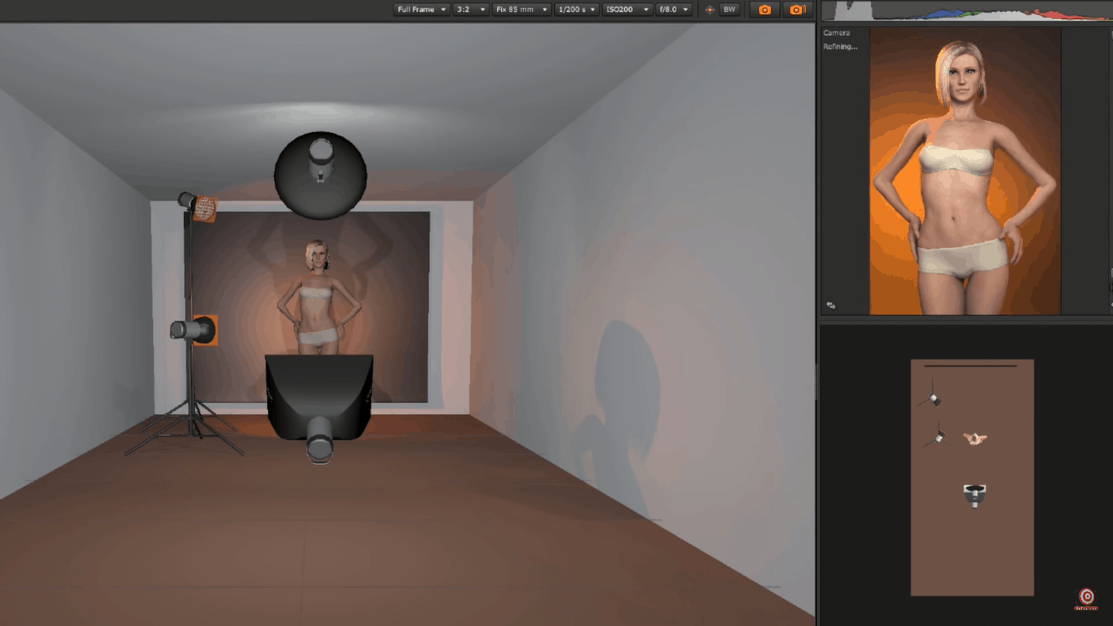Screen dimensions: 1113x626
Task: Click the "Refining..." status text
Action: pyautogui.click(x=840, y=46)
